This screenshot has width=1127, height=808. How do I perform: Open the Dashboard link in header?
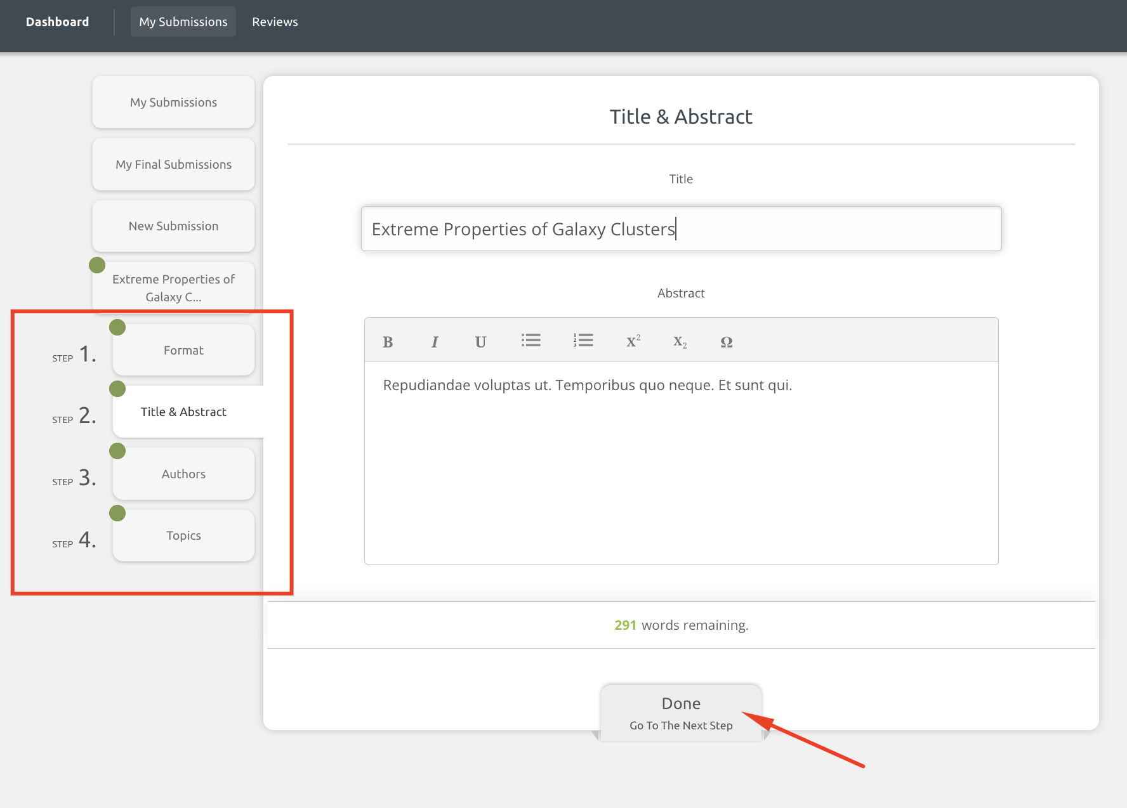click(x=57, y=22)
